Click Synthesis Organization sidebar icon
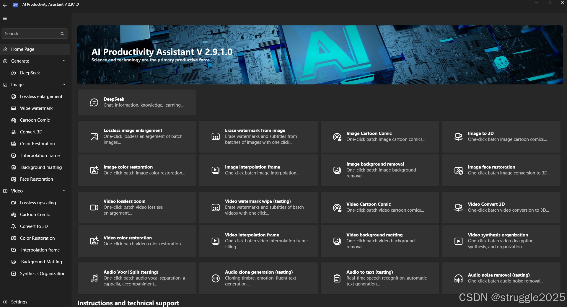 14,274
